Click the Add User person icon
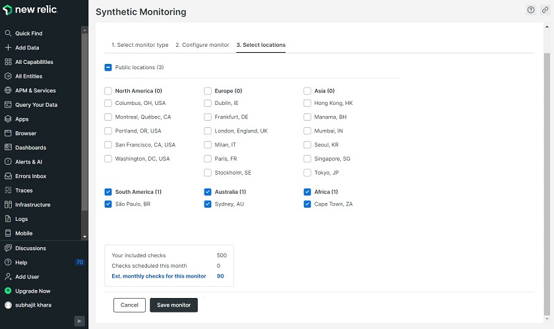Viewport: 554px width, 329px height. click(x=8, y=277)
